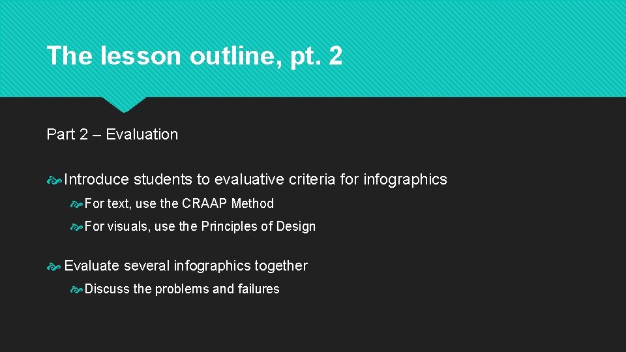This screenshot has height=352, width=626.
Task: Click the teal triangle pointer below the header
Action: [x=124, y=104]
